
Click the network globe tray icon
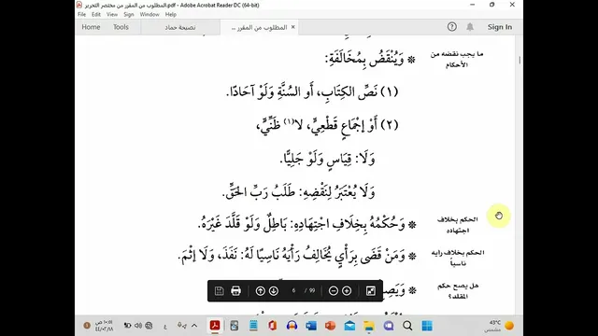pos(149,326)
